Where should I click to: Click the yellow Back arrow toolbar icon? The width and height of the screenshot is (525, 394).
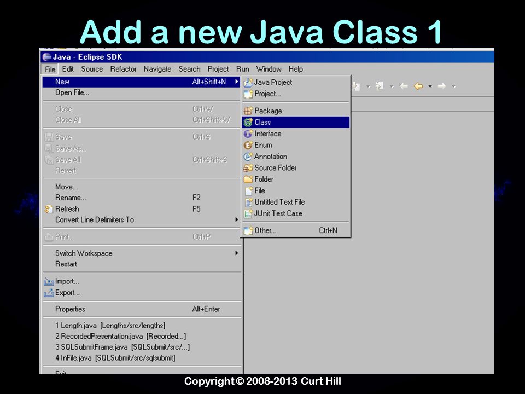[x=418, y=86]
